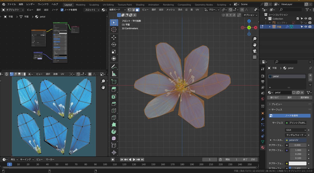Image resolution: width=314 pixels, height=173 pixels.
Task: Switch to the Sculpting workspace tab
Action: pos(94,5)
